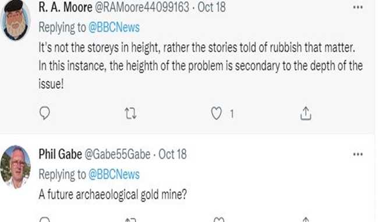Open @Gabe55Gabe handle
This screenshot has height=222, width=386.
tap(118, 155)
